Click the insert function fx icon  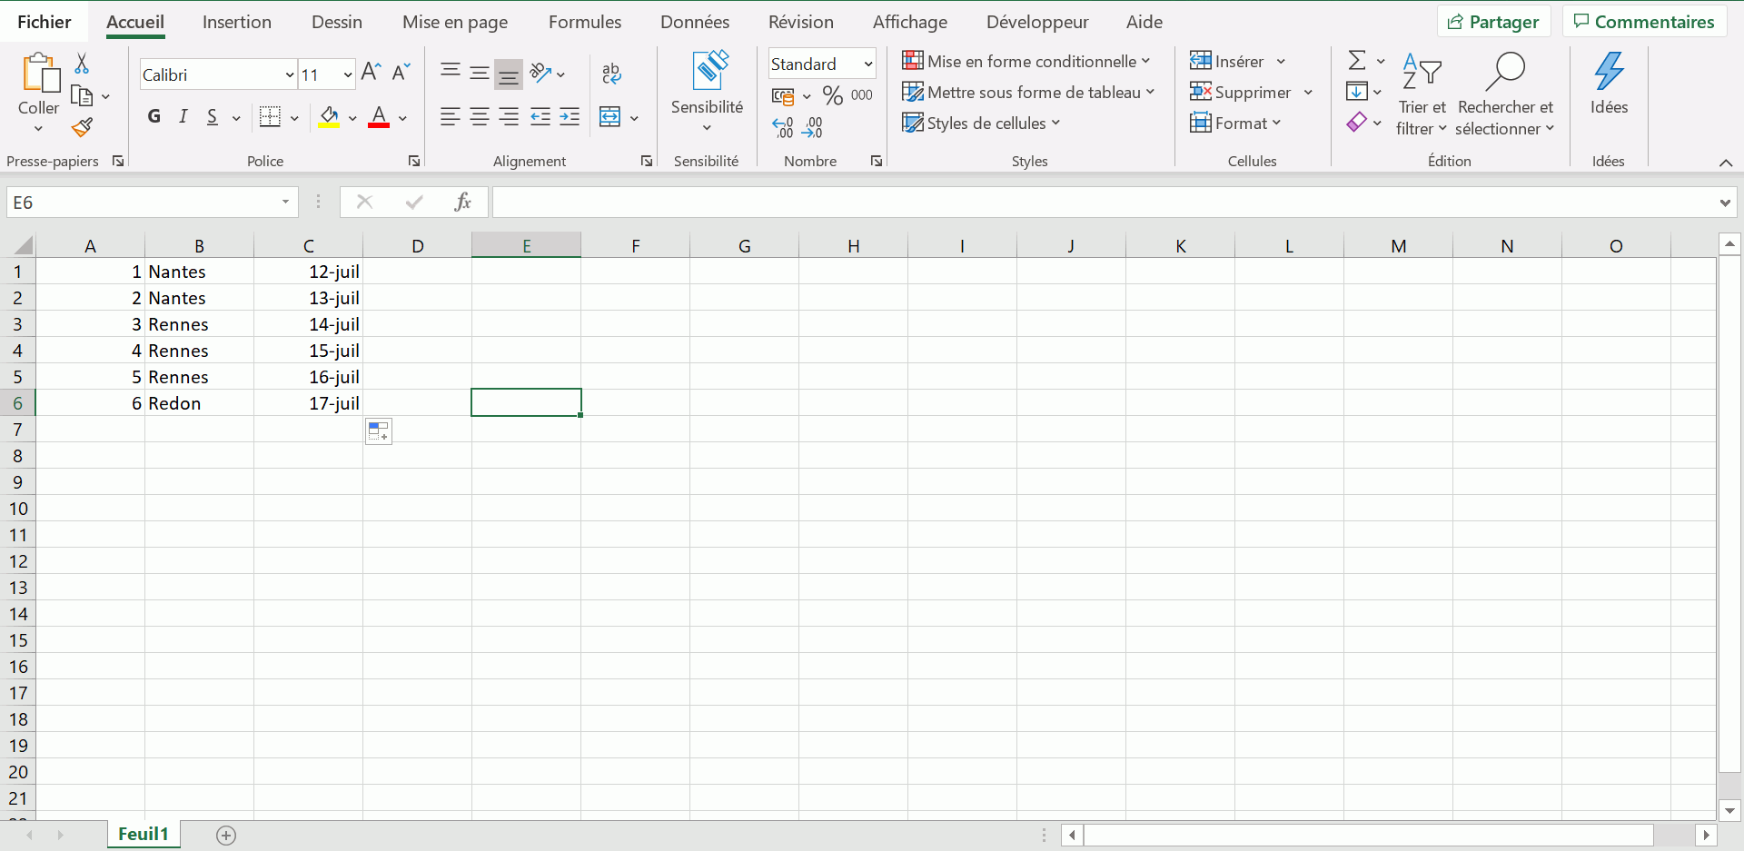pyautogui.click(x=462, y=202)
